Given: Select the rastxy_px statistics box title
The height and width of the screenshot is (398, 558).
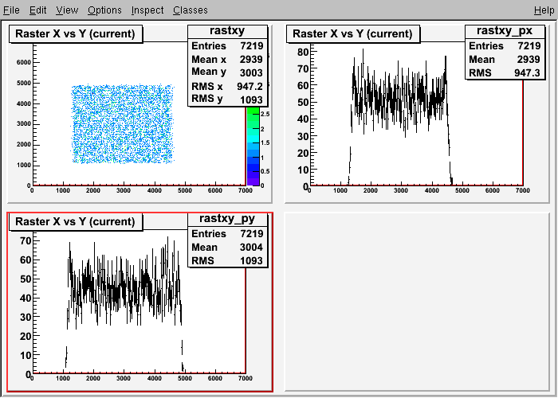Looking at the screenshot, I should pyautogui.click(x=505, y=31).
